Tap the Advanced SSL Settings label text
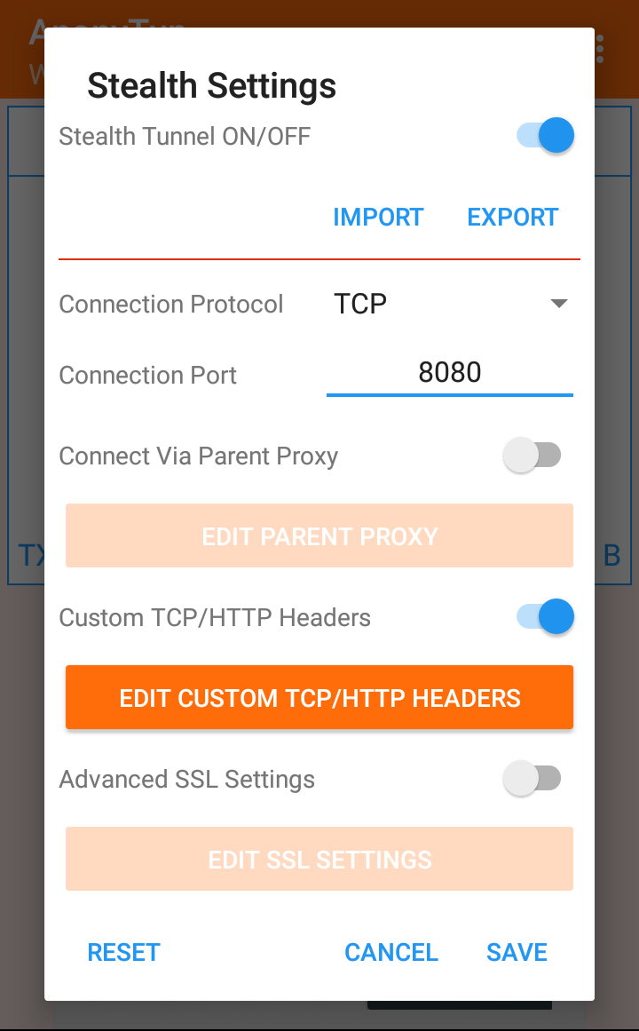 [186, 780]
